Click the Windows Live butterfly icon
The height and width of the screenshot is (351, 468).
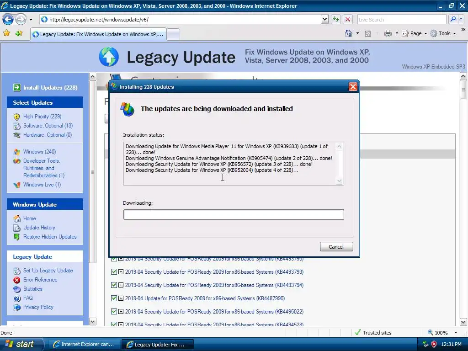[17, 185]
